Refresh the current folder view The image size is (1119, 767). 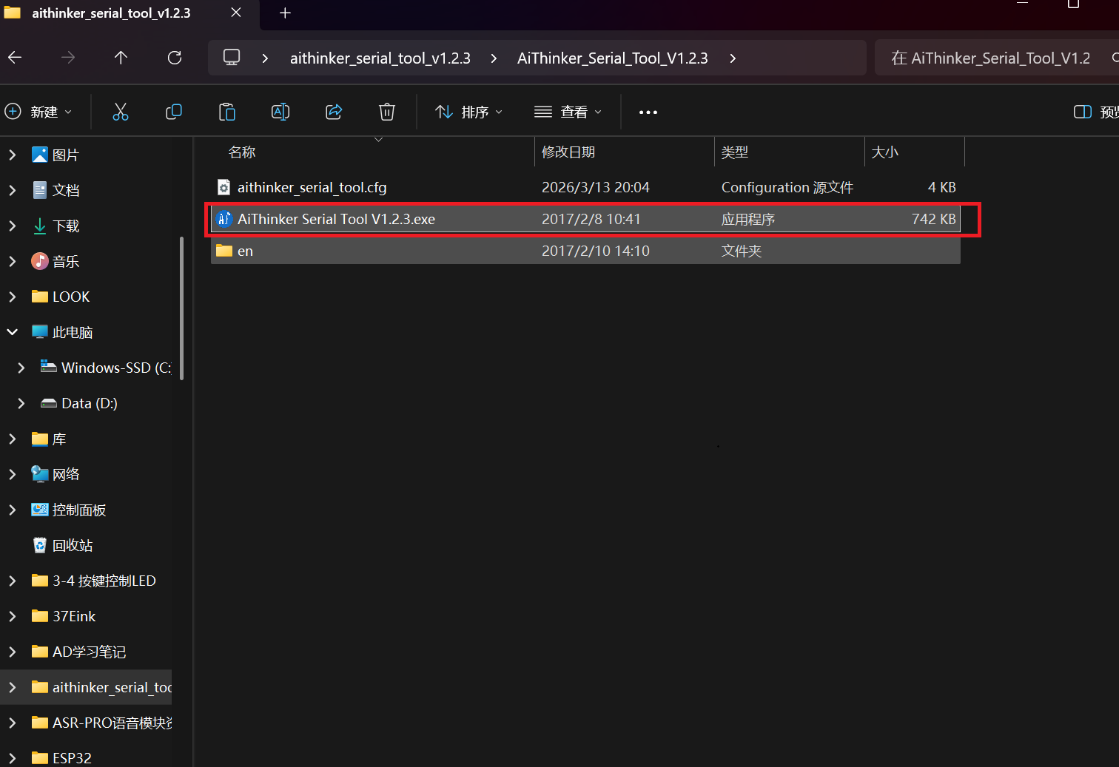tap(175, 58)
